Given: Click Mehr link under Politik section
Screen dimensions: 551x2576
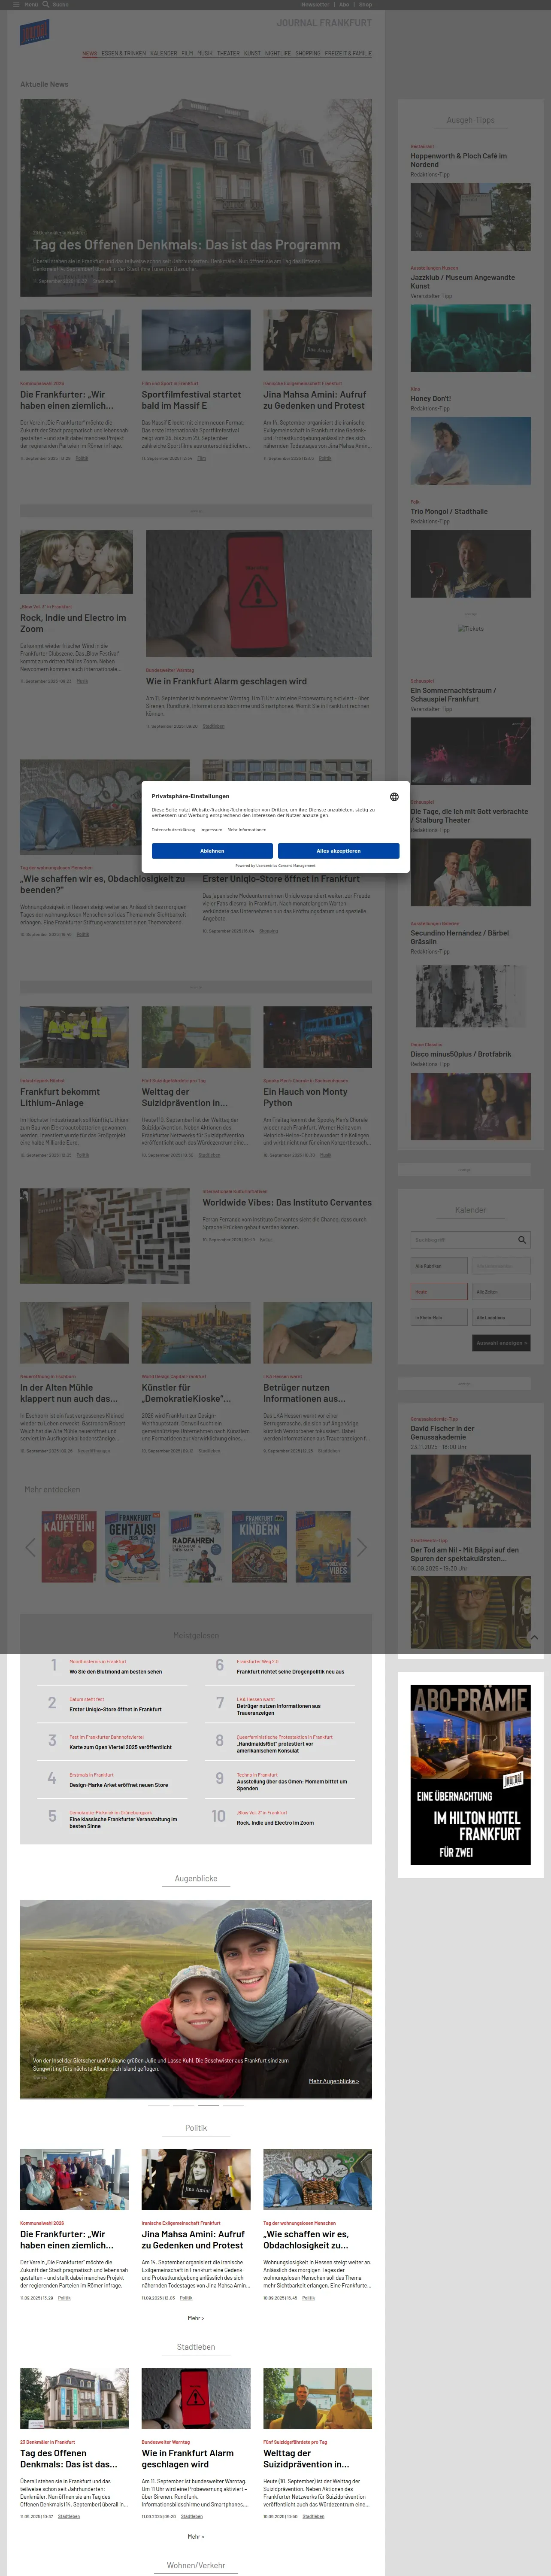Looking at the screenshot, I should tap(196, 2318).
